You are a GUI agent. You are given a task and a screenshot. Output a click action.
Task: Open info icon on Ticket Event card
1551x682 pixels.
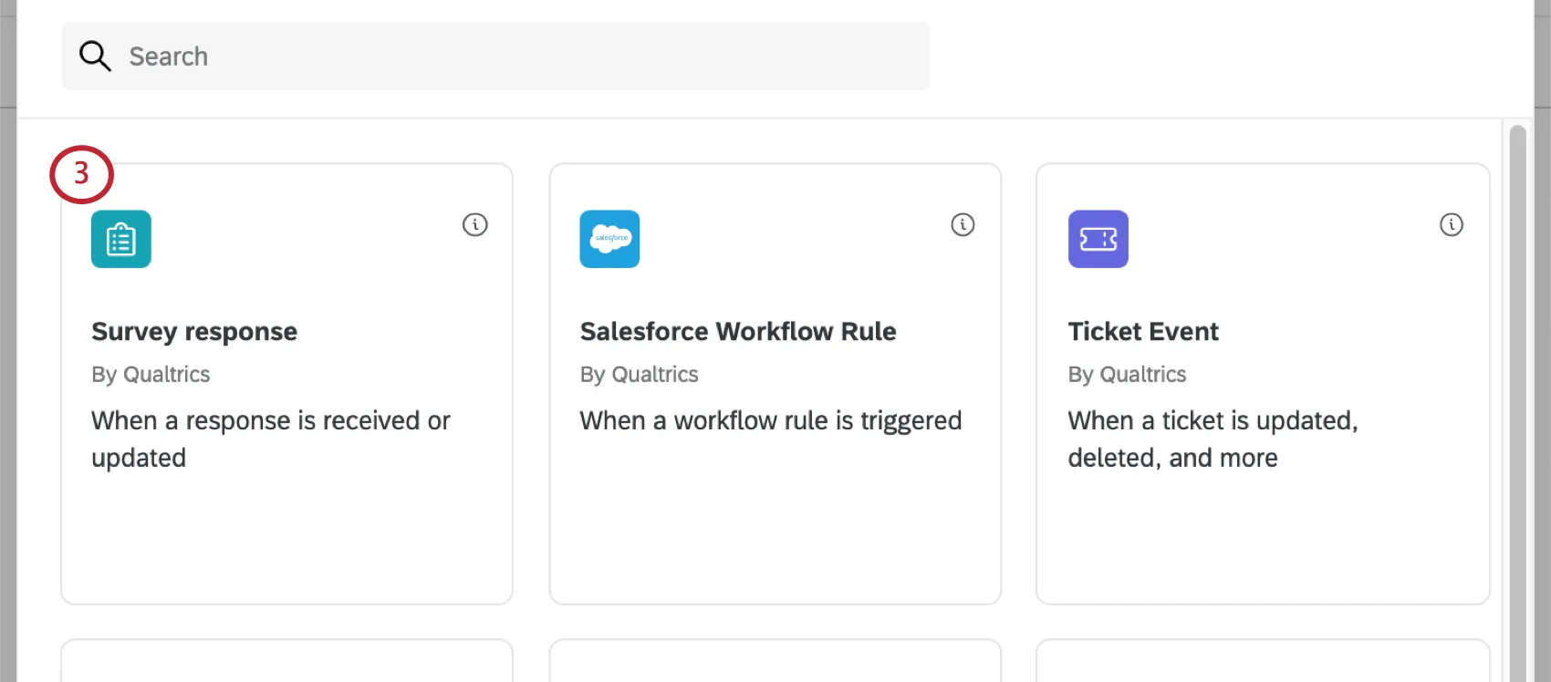tap(1451, 224)
